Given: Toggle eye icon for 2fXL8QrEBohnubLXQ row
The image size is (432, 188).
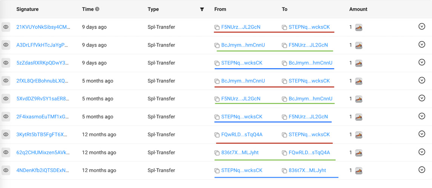Looking at the screenshot, I should (6, 81).
